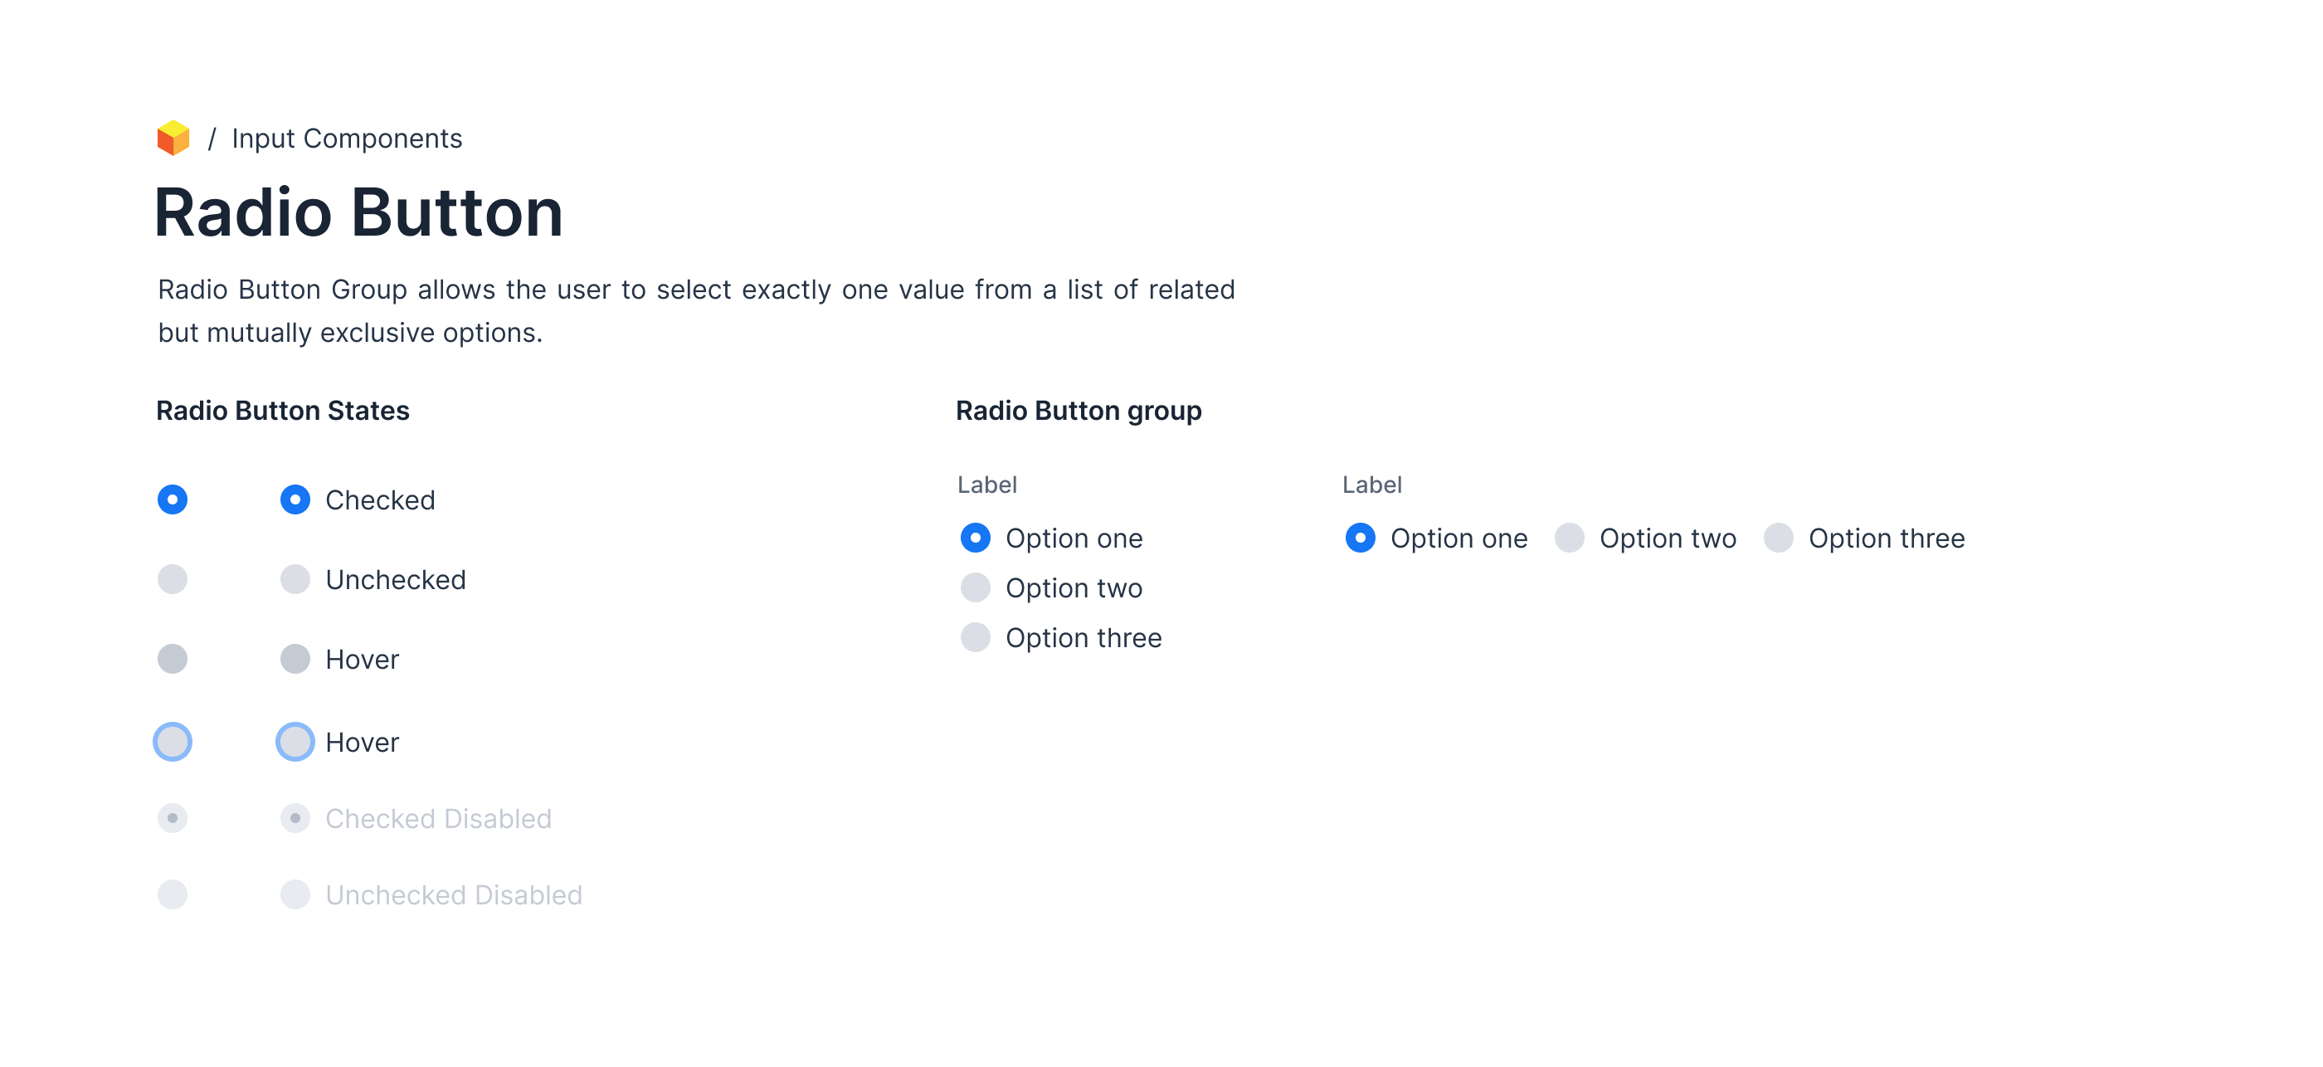Pick Option two in the horizontal group
Viewport: 2323px width, 1067px height.
[x=1569, y=538]
